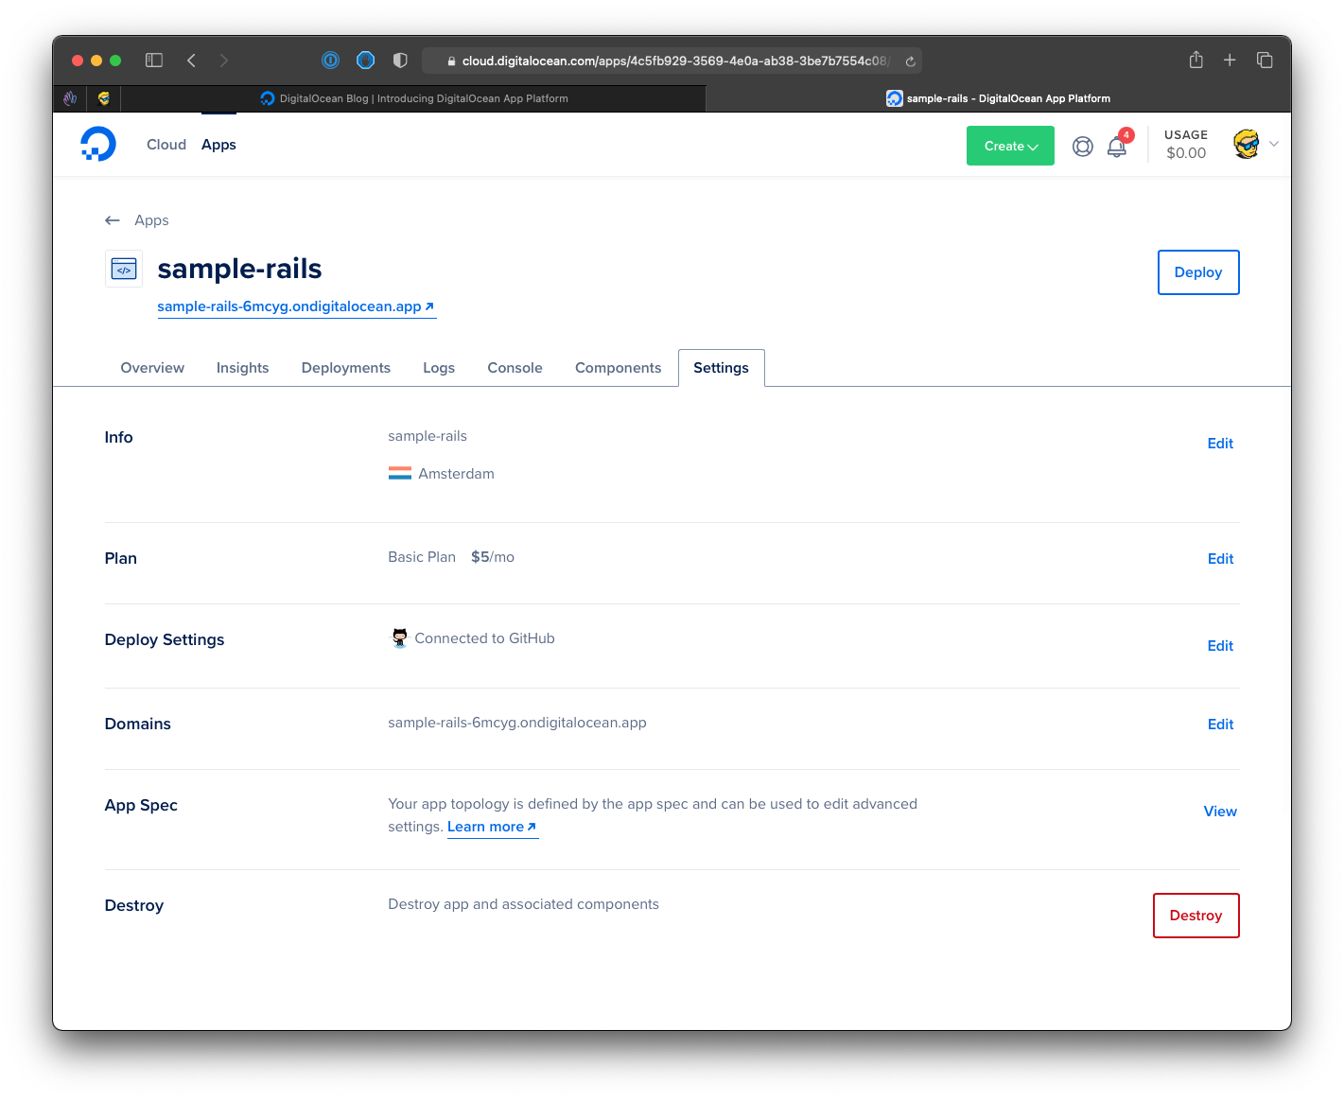Click the DigitalOcean logo
The width and height of the screenshot is (1344, 1100).
click(98, 144)
